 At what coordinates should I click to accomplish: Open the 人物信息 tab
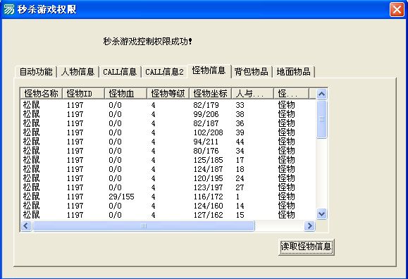[x=78, y=72]
